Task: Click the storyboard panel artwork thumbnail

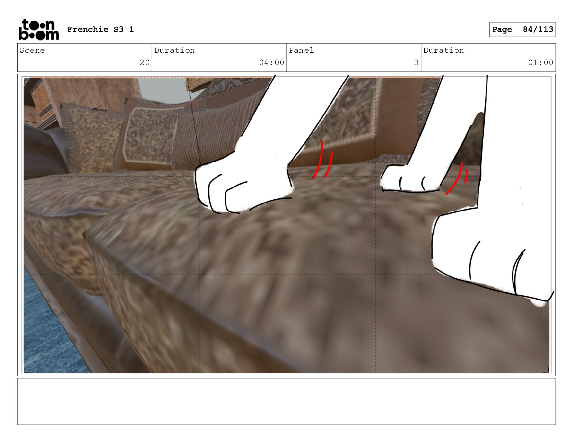Action: (x=286, y=225)
